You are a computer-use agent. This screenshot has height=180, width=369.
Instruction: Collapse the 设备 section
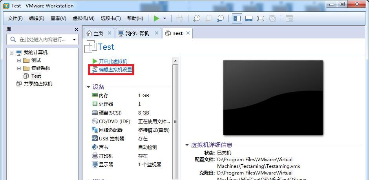(x=88, y=87)
